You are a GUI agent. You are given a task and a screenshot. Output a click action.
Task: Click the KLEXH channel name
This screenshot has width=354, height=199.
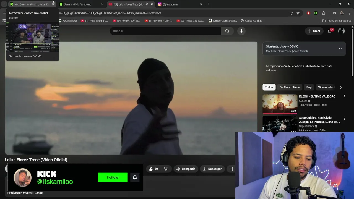[x=303, y=101]
